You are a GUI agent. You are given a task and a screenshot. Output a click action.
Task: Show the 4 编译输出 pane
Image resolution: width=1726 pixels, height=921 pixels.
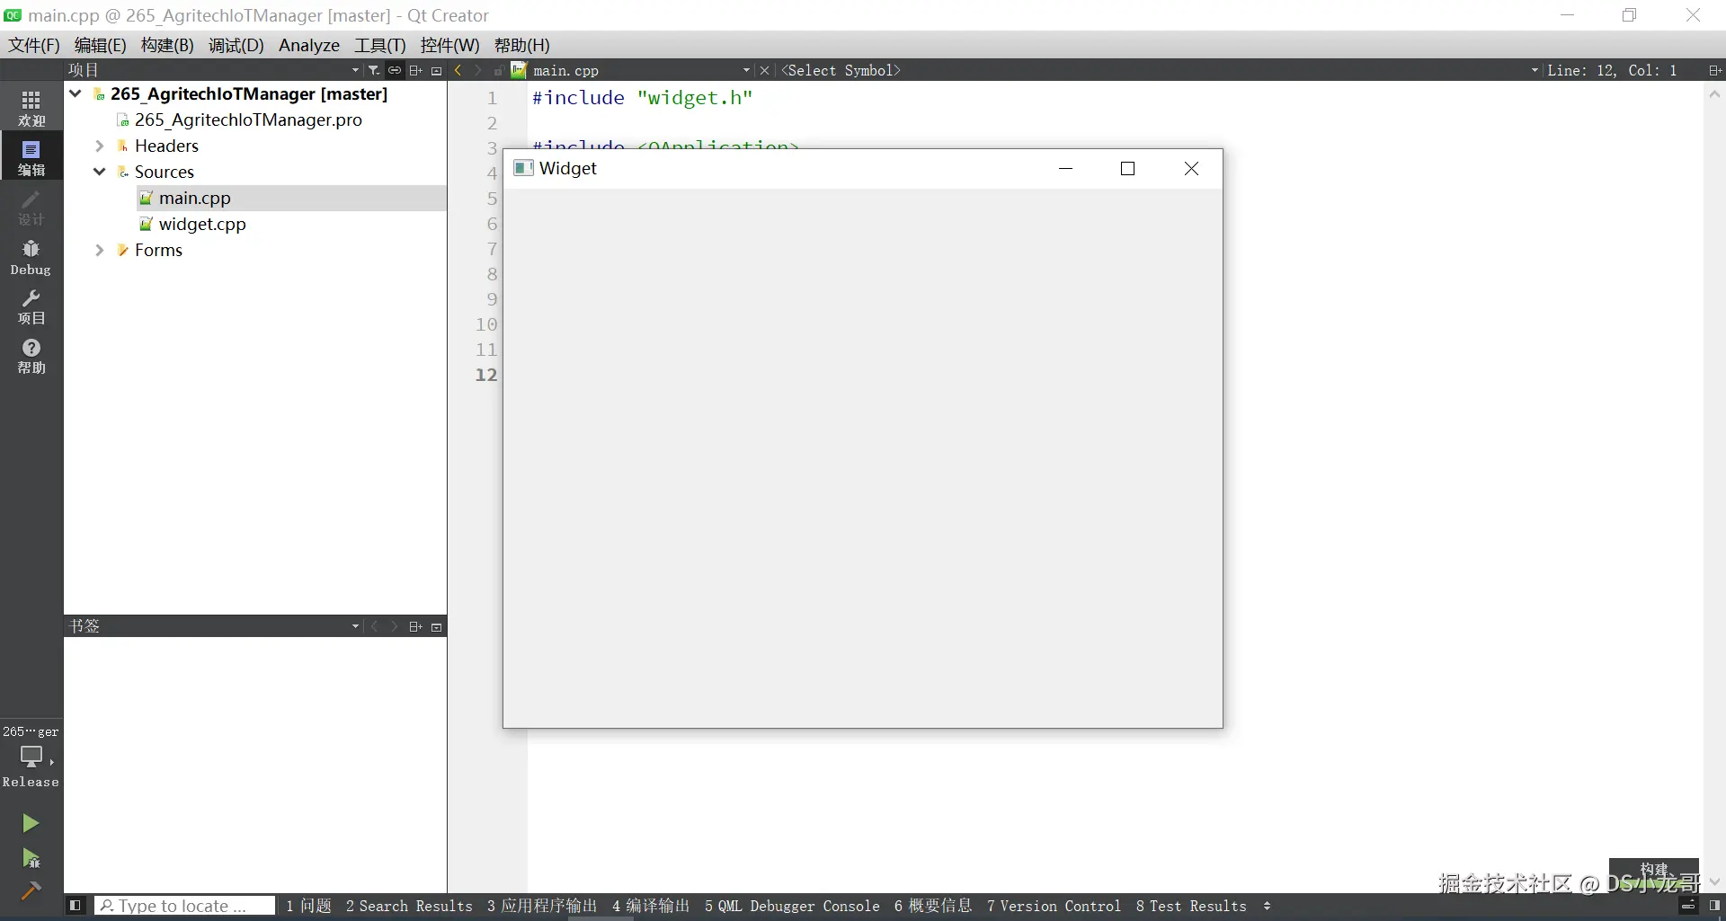click(x=651, y=906)
